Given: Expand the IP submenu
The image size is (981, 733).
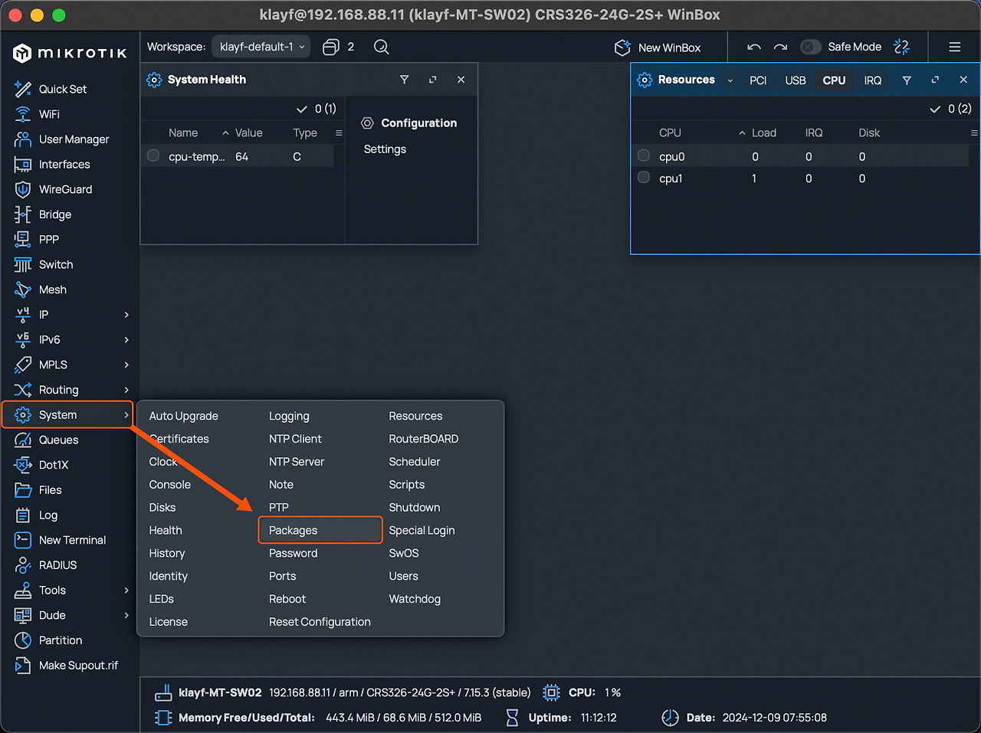Looking at the screenshot, I should (126, 315).
